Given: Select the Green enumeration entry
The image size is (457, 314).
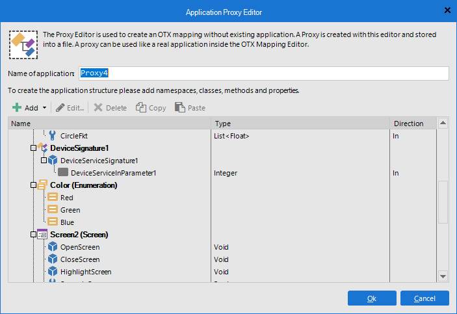Looking at the screenshot, I should point(70,210).
